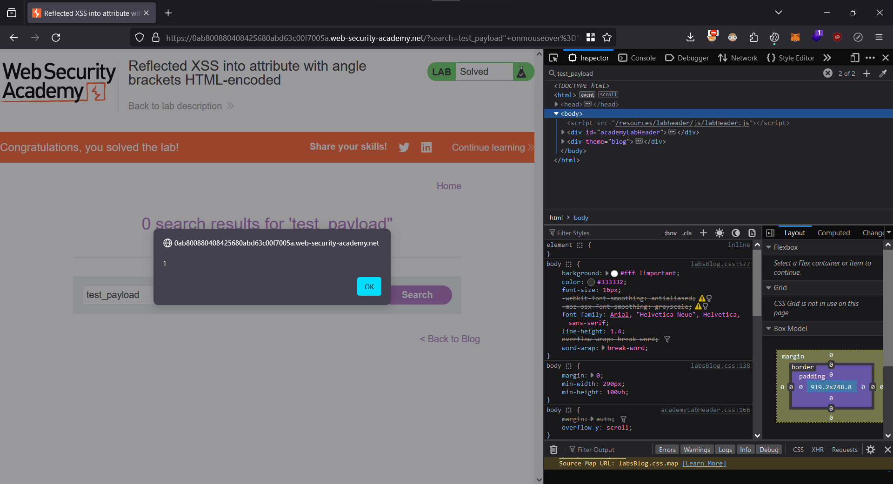Toggle light color scheme simulation
The image size is (893, 484).
coord(720,233)
